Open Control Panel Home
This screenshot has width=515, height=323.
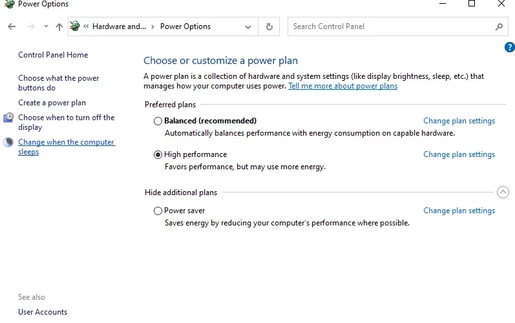[53, 55]
